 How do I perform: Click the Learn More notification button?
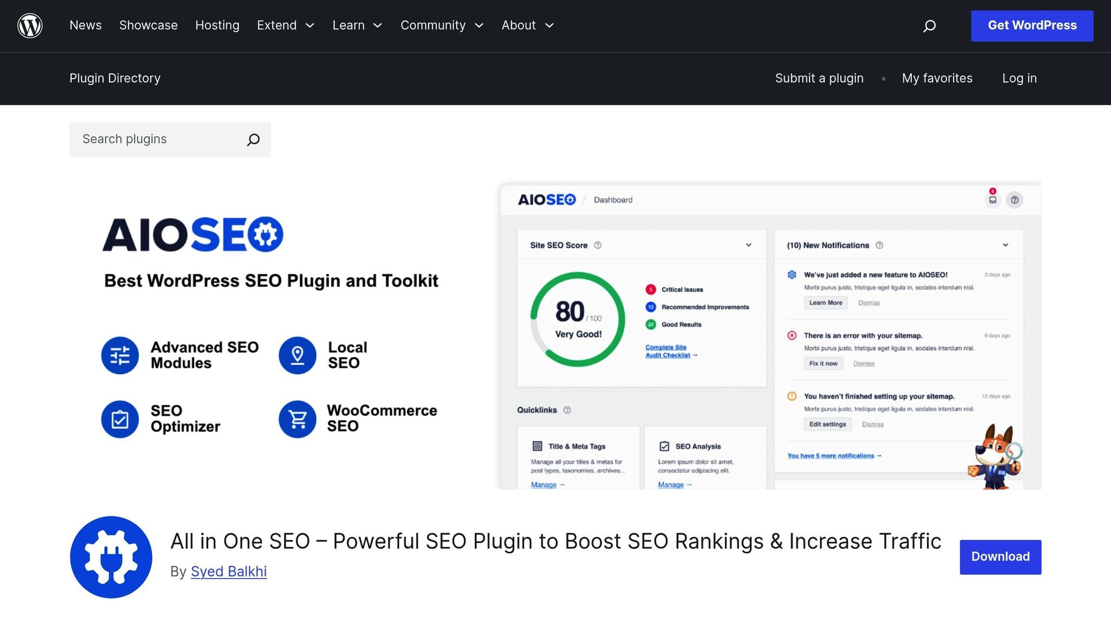tap(826, 303)
